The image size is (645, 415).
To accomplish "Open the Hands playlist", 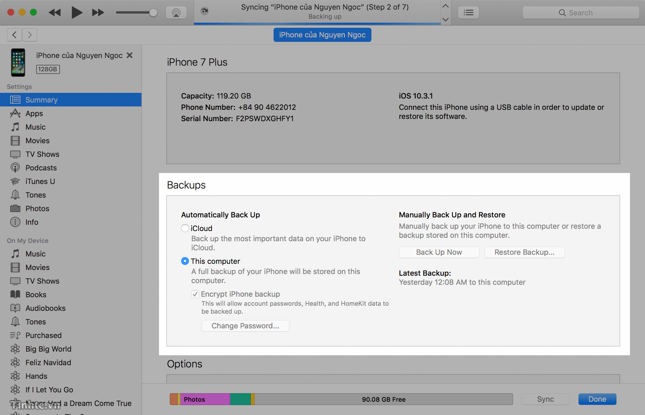I will (71, 376).
